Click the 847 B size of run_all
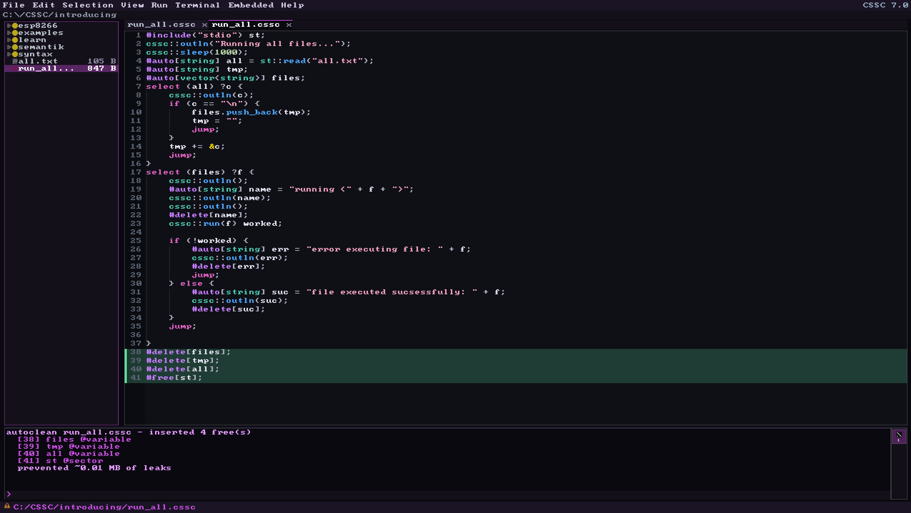This screenshot has height=513, width=911. (102, 68)
